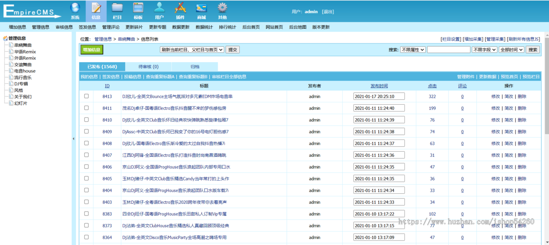Sort the list by 点击 header

[x=432, y=85]
